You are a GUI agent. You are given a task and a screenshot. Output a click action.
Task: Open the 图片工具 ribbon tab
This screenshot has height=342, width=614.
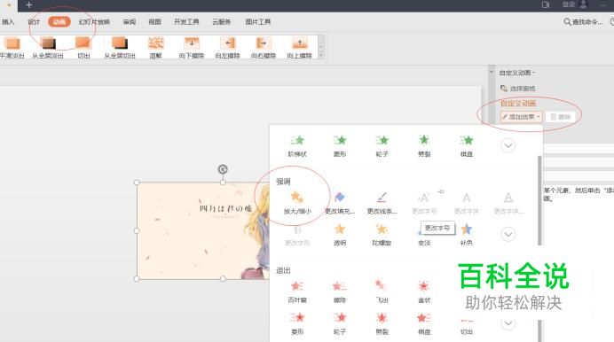[258, 22]
